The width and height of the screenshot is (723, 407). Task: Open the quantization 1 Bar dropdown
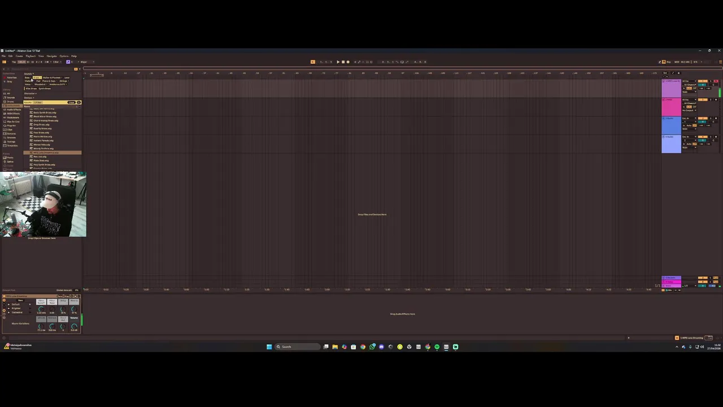pyautogui.click(x=56, y=62)
